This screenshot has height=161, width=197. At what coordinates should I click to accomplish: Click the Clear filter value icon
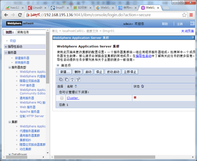pyautogui.click(x=78, y=80)
